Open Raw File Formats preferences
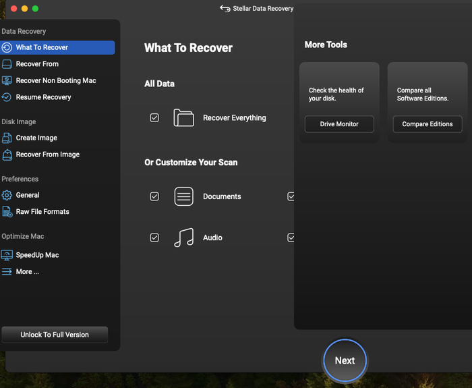472x388 pixels. click(57, 212)
